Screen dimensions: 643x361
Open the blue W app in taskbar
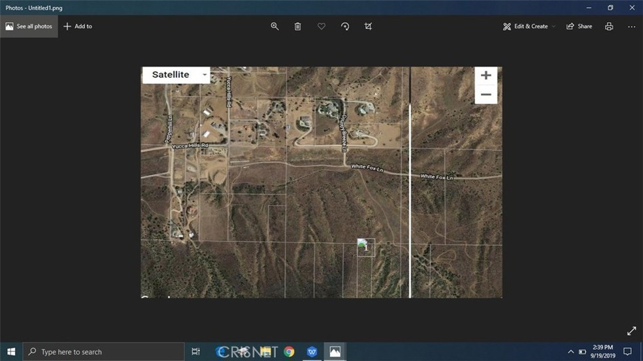pos(312,352)
